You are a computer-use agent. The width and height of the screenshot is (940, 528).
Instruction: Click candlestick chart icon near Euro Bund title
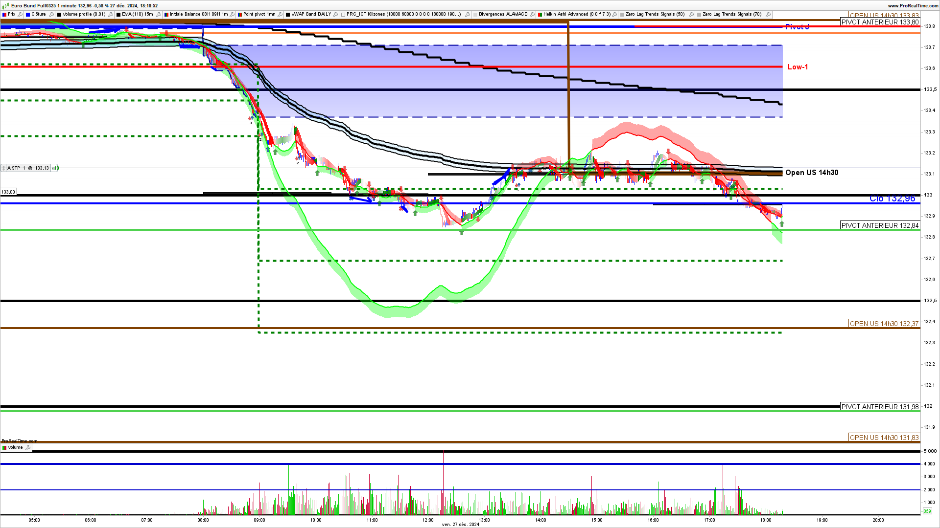tap(6, 6)
